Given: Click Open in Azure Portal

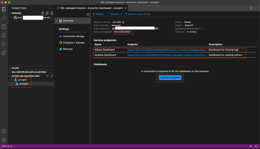Looking at the screenshot, I should tap(137, 14).
